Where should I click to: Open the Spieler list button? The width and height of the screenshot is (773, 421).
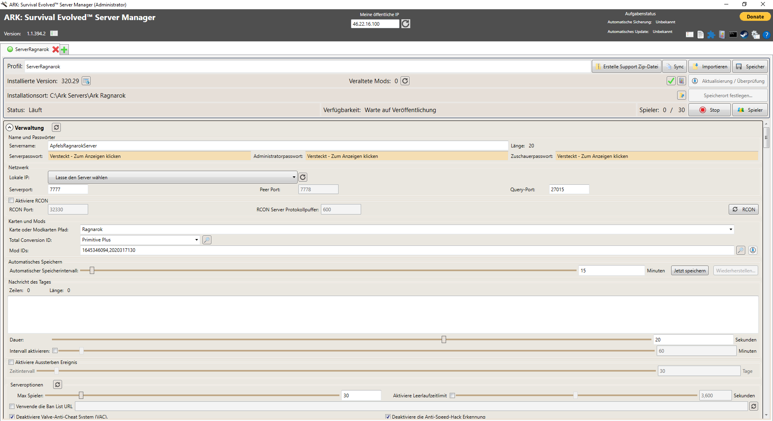[x=750, y=110]
